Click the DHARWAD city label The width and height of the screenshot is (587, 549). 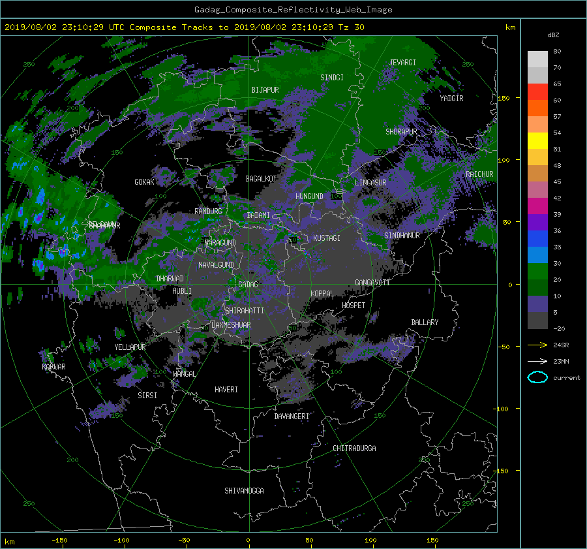(x=170, y=279)
